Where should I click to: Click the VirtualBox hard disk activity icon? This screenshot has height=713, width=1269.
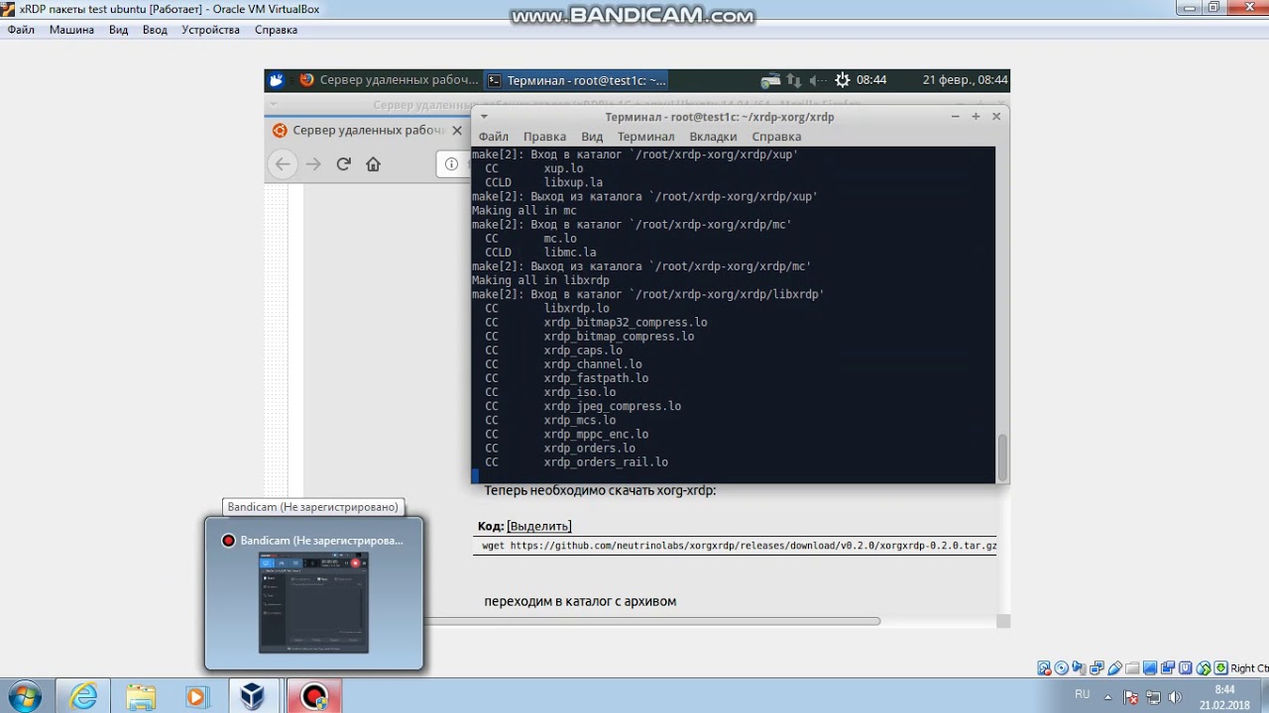point(1044,668)
